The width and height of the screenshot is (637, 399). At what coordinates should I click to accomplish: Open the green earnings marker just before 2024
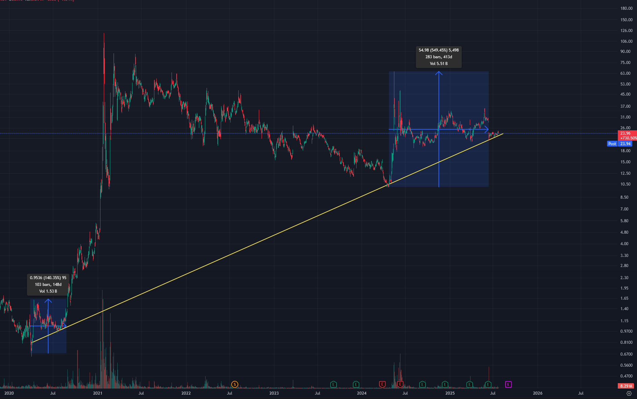356,384
